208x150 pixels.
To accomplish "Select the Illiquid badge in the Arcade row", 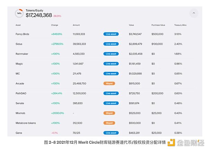I will tap(109, 83).
